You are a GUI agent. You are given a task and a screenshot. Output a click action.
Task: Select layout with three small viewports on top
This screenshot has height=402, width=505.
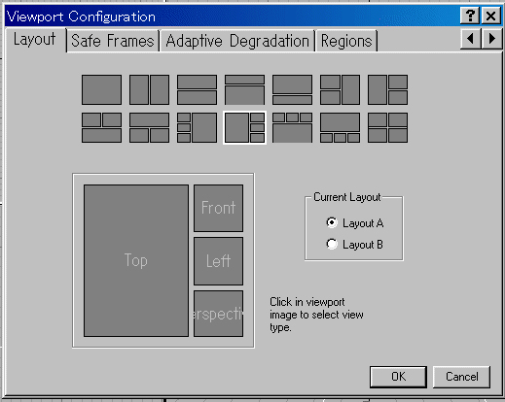point(292,127)
